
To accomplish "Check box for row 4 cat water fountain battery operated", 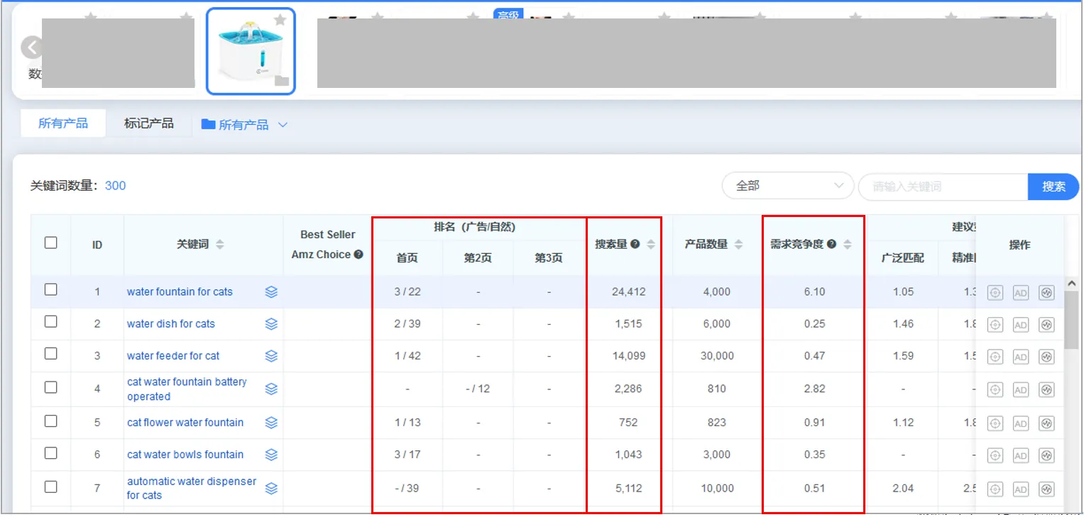I will (x=50, y=387).
